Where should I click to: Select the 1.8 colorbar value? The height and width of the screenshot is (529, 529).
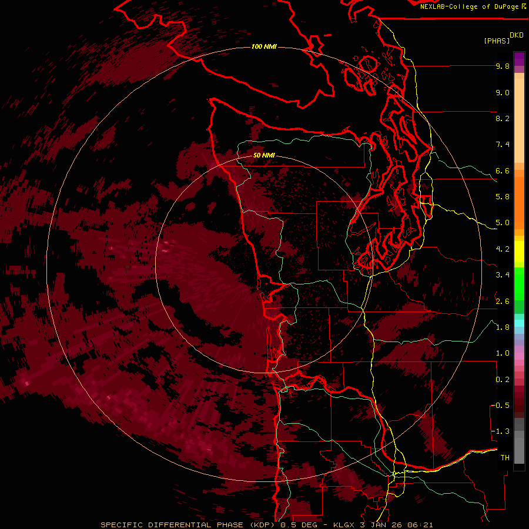pyautogui.click(x=503, y=327)
